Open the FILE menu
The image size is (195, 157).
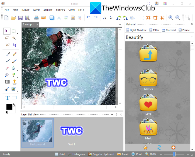coord(7,10)
